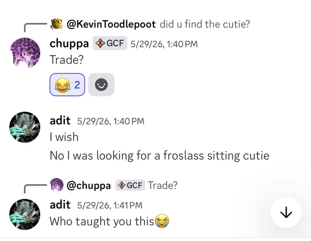Open chuppa's purple avatar profile

pyautogui.click(x=25, y=53)
